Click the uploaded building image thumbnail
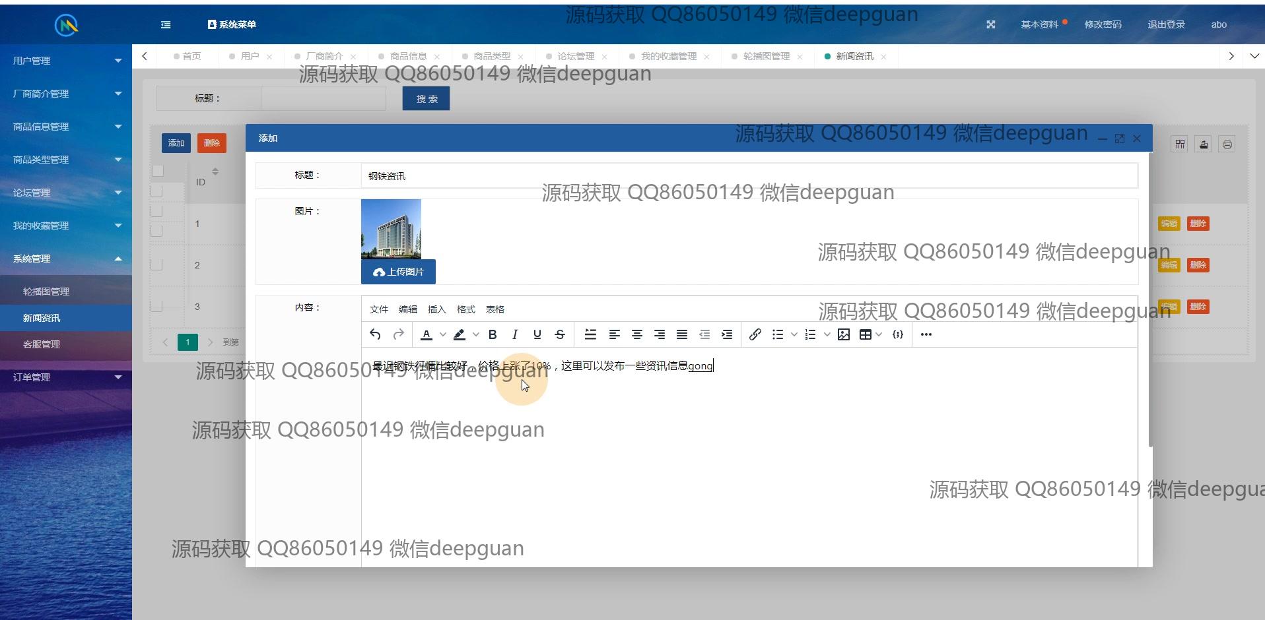 coord(391,230)
